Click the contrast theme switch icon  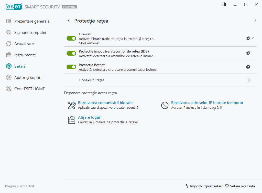coord(224,4)
